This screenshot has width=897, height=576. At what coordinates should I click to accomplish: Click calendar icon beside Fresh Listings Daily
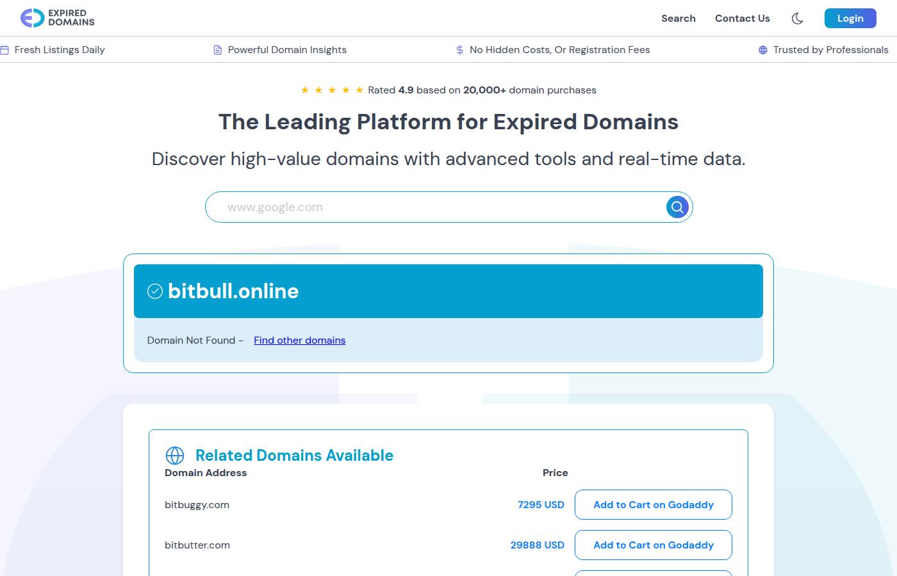(x=4, y=50)
